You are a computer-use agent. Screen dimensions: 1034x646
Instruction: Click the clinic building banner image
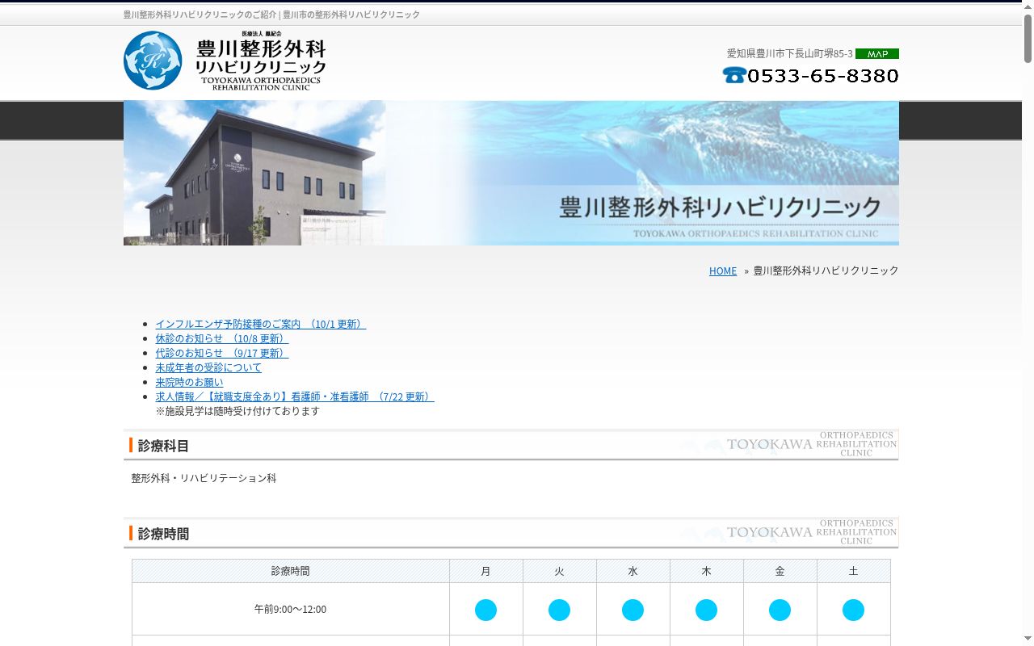511,173
